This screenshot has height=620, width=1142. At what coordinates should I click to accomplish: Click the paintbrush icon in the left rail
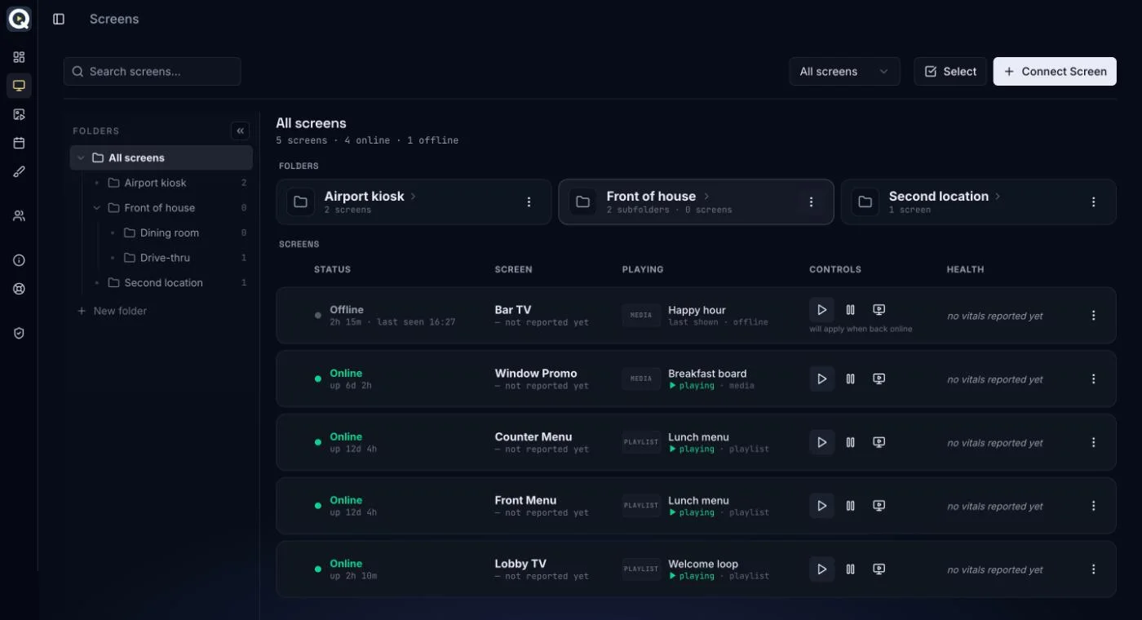click(x=19, y=171)
